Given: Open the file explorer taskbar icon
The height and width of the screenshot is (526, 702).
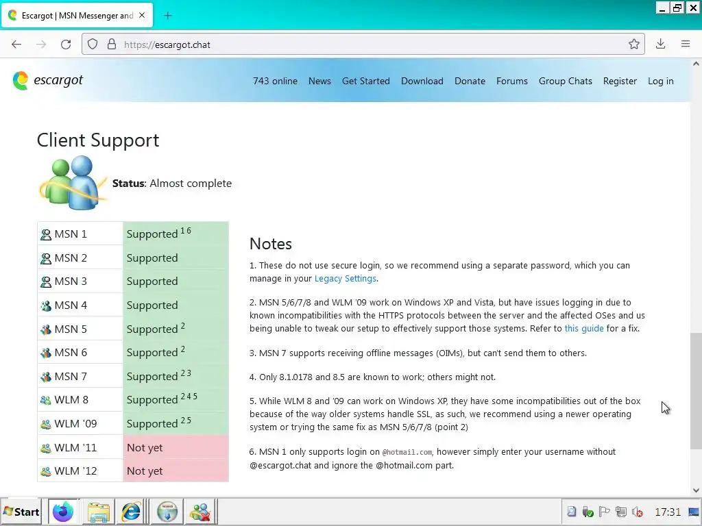Looking at the screenshot, I should click(99, 512).
